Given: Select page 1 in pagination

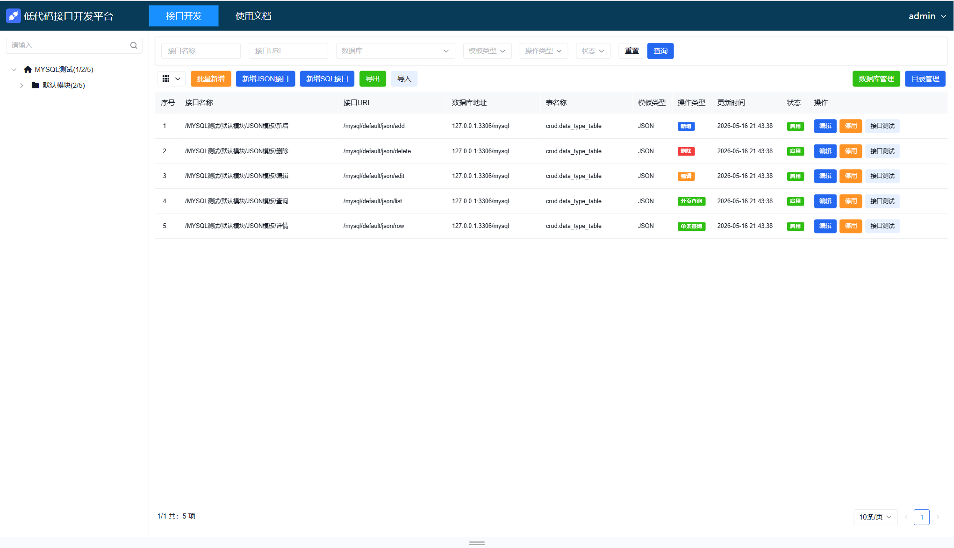Looking at the screenshot, I should [922, 517].
